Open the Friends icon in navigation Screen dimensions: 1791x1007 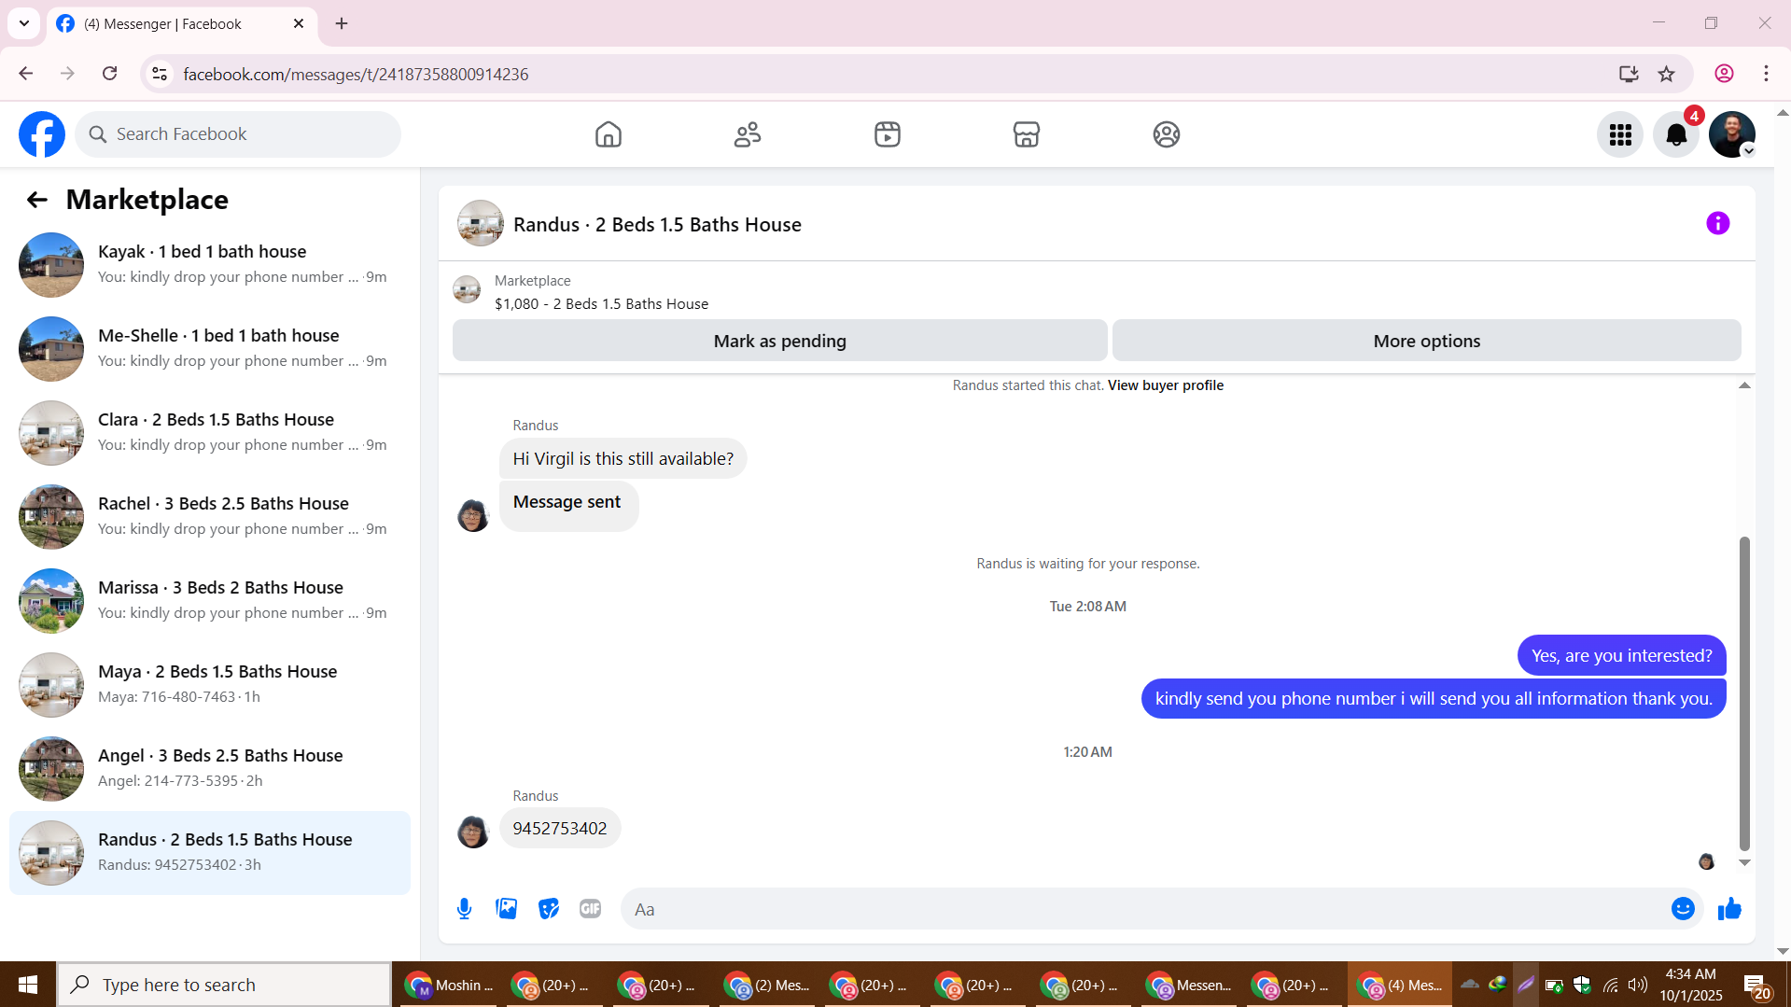[748, 134]
